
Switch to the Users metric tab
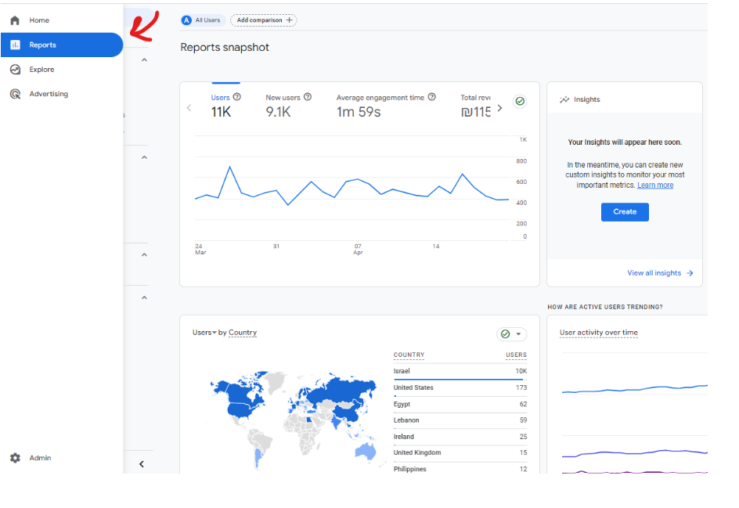226,105
